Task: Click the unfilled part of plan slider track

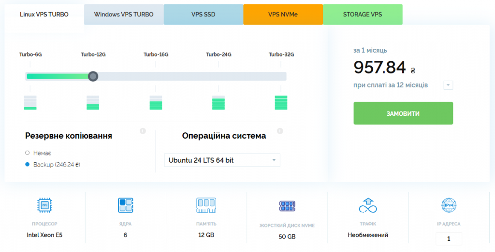Action: (x=192, y=76)
